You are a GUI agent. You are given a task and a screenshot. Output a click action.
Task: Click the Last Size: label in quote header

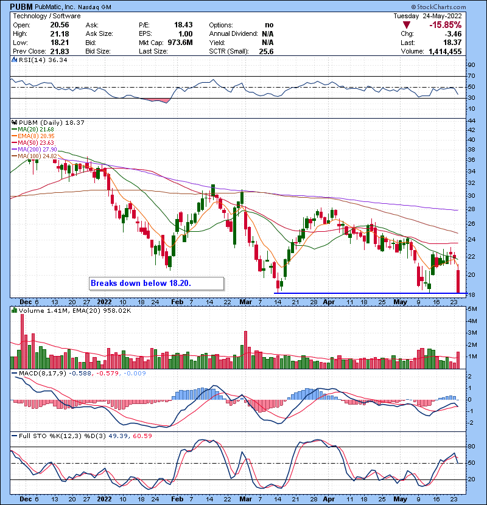coord(153,51)
